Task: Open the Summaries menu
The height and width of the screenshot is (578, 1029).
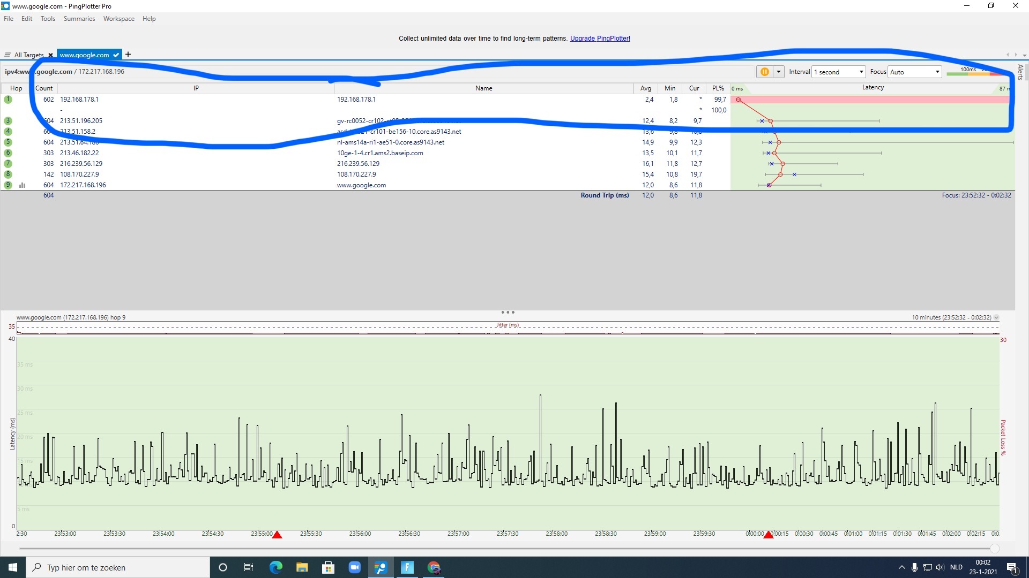Action: (79, 19)
